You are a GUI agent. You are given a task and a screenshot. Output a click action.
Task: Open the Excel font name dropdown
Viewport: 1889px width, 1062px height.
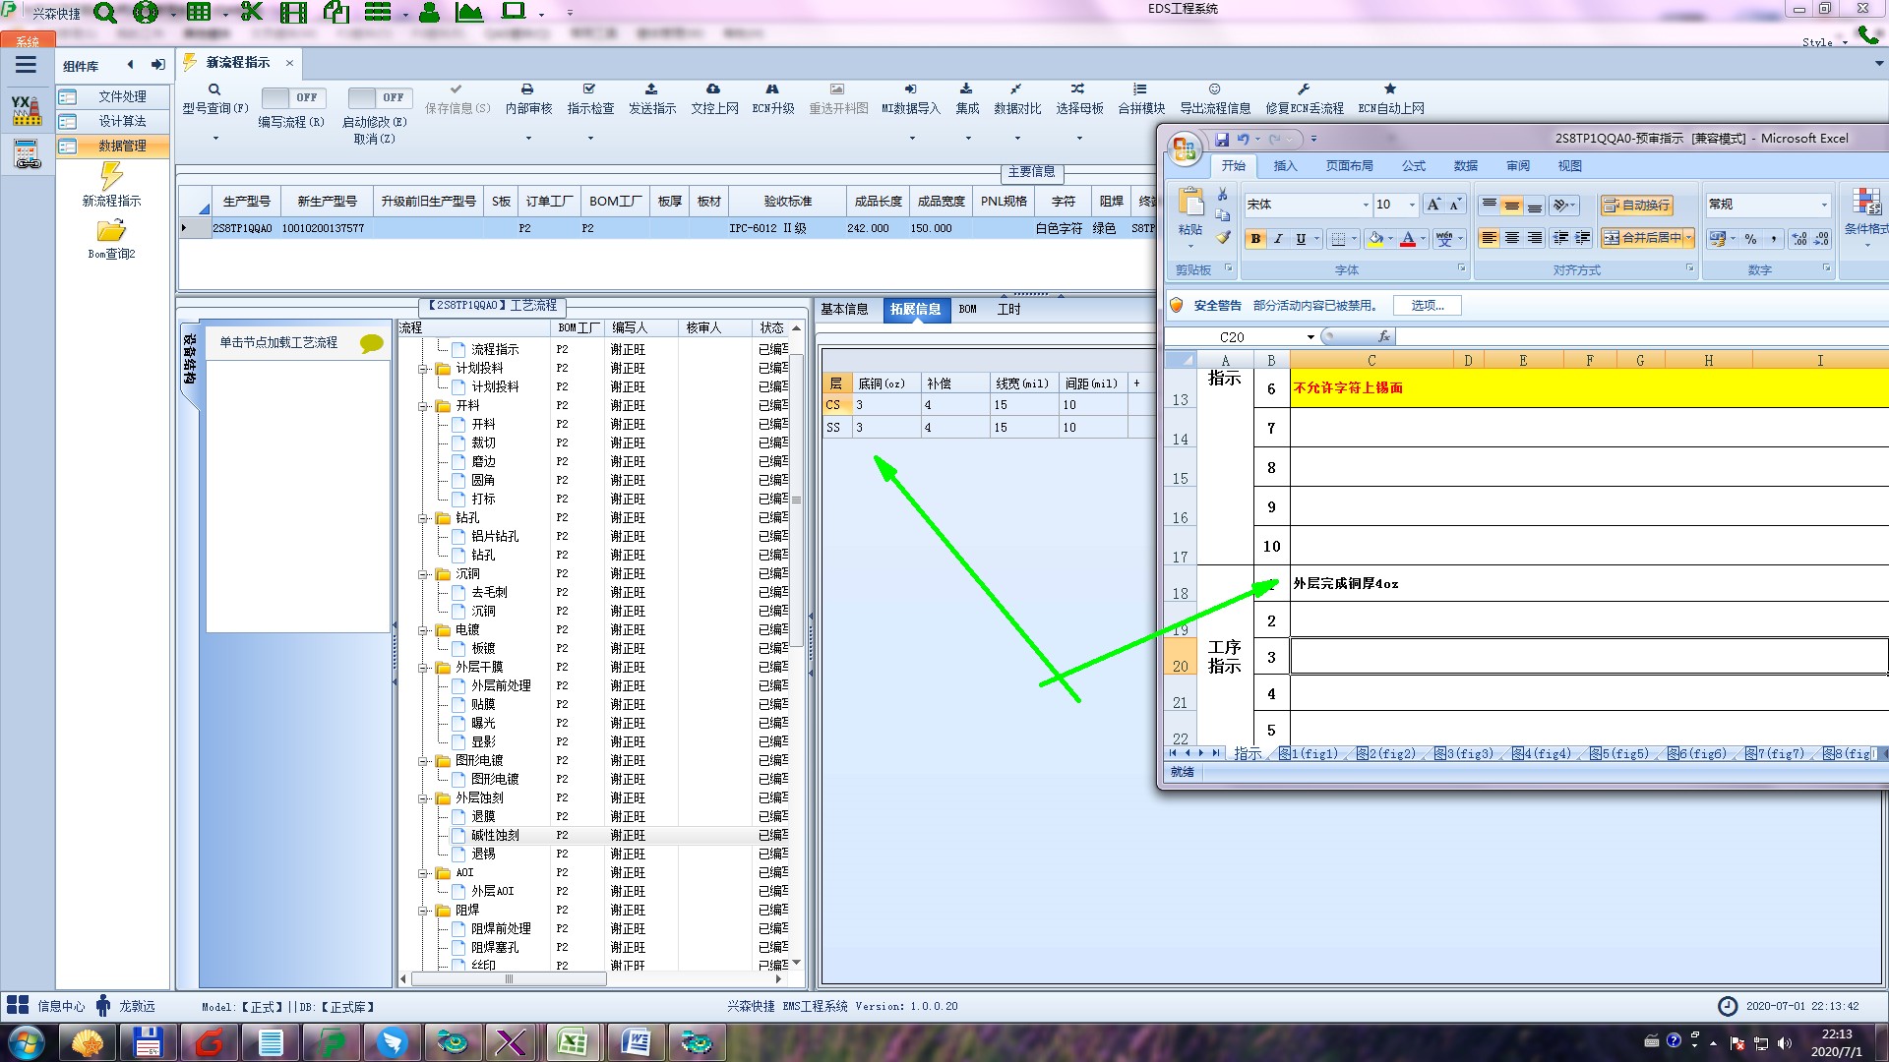pos(1366,205)
